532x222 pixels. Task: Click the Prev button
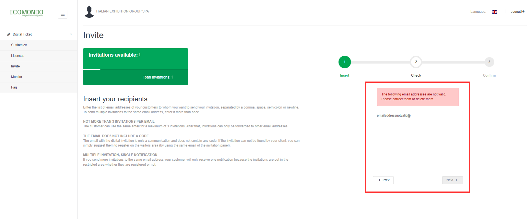coord(383,180)
